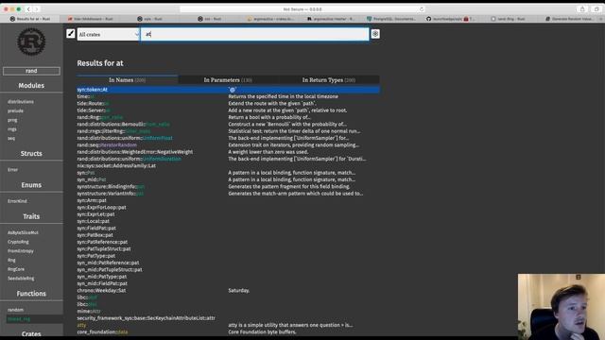Screen dimensions: 605x340
Task: Open the random function link
Action: (x=15, y=310)
